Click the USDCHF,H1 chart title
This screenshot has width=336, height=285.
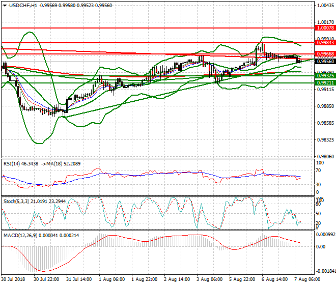click(x=23, y=6)
